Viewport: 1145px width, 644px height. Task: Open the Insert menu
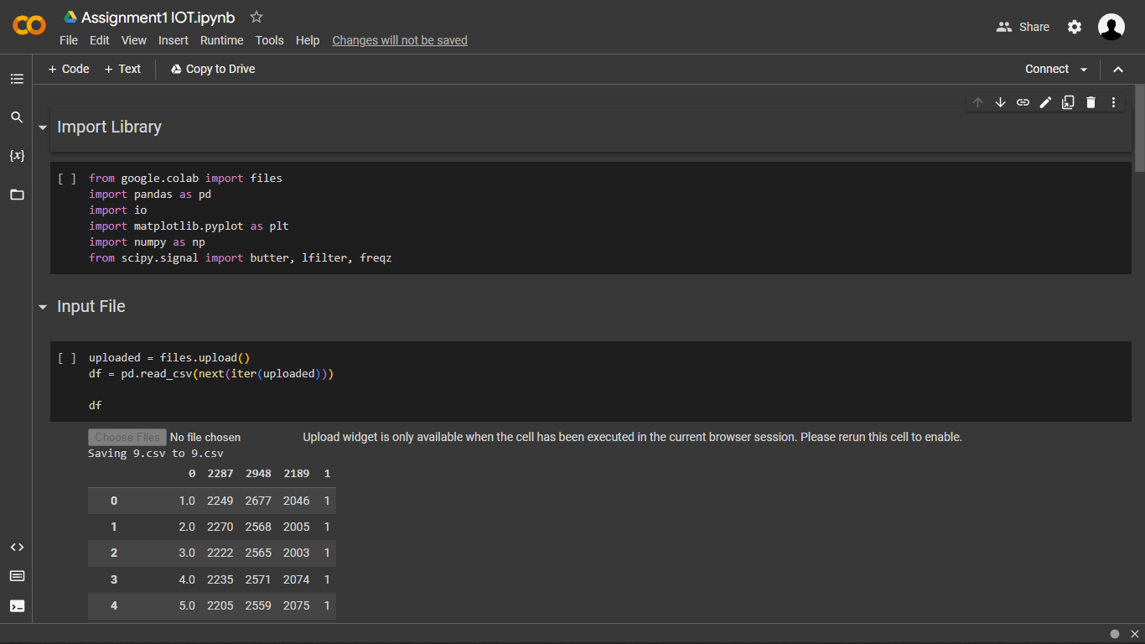click(174, 40)
